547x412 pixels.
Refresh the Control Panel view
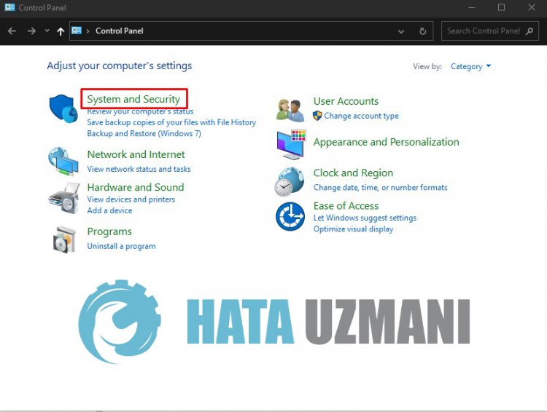click(x=423, y=31)
